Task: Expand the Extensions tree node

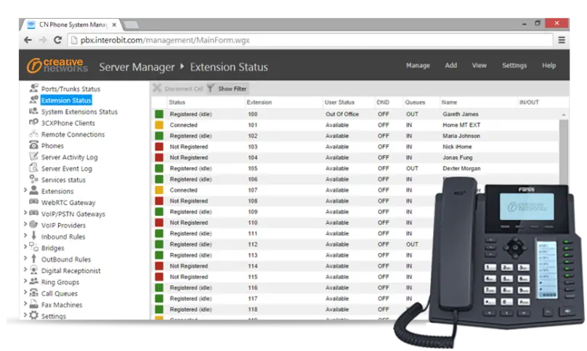Action: [25, 191]
